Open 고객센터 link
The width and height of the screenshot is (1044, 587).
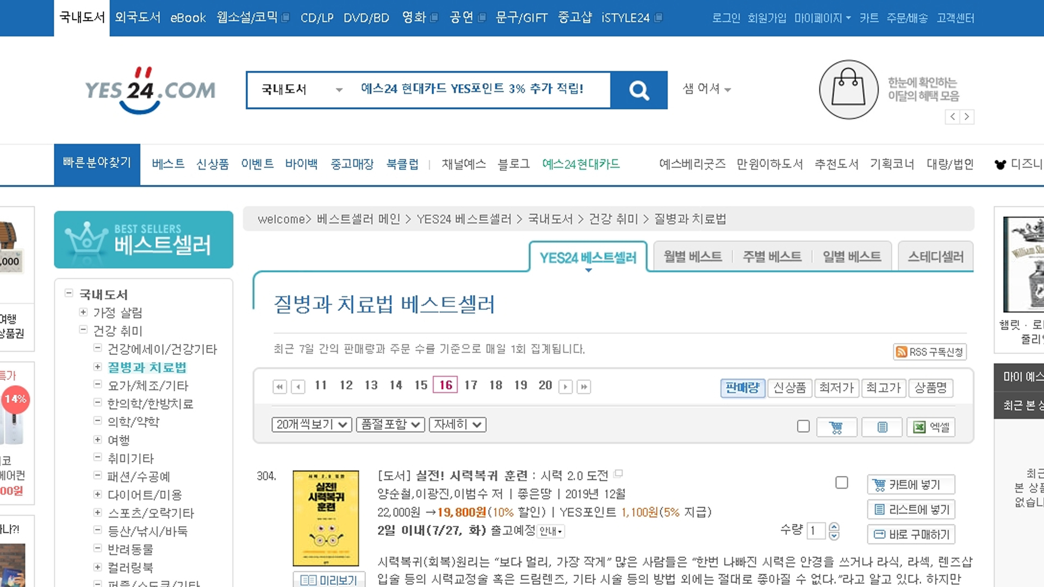(955, 18)
